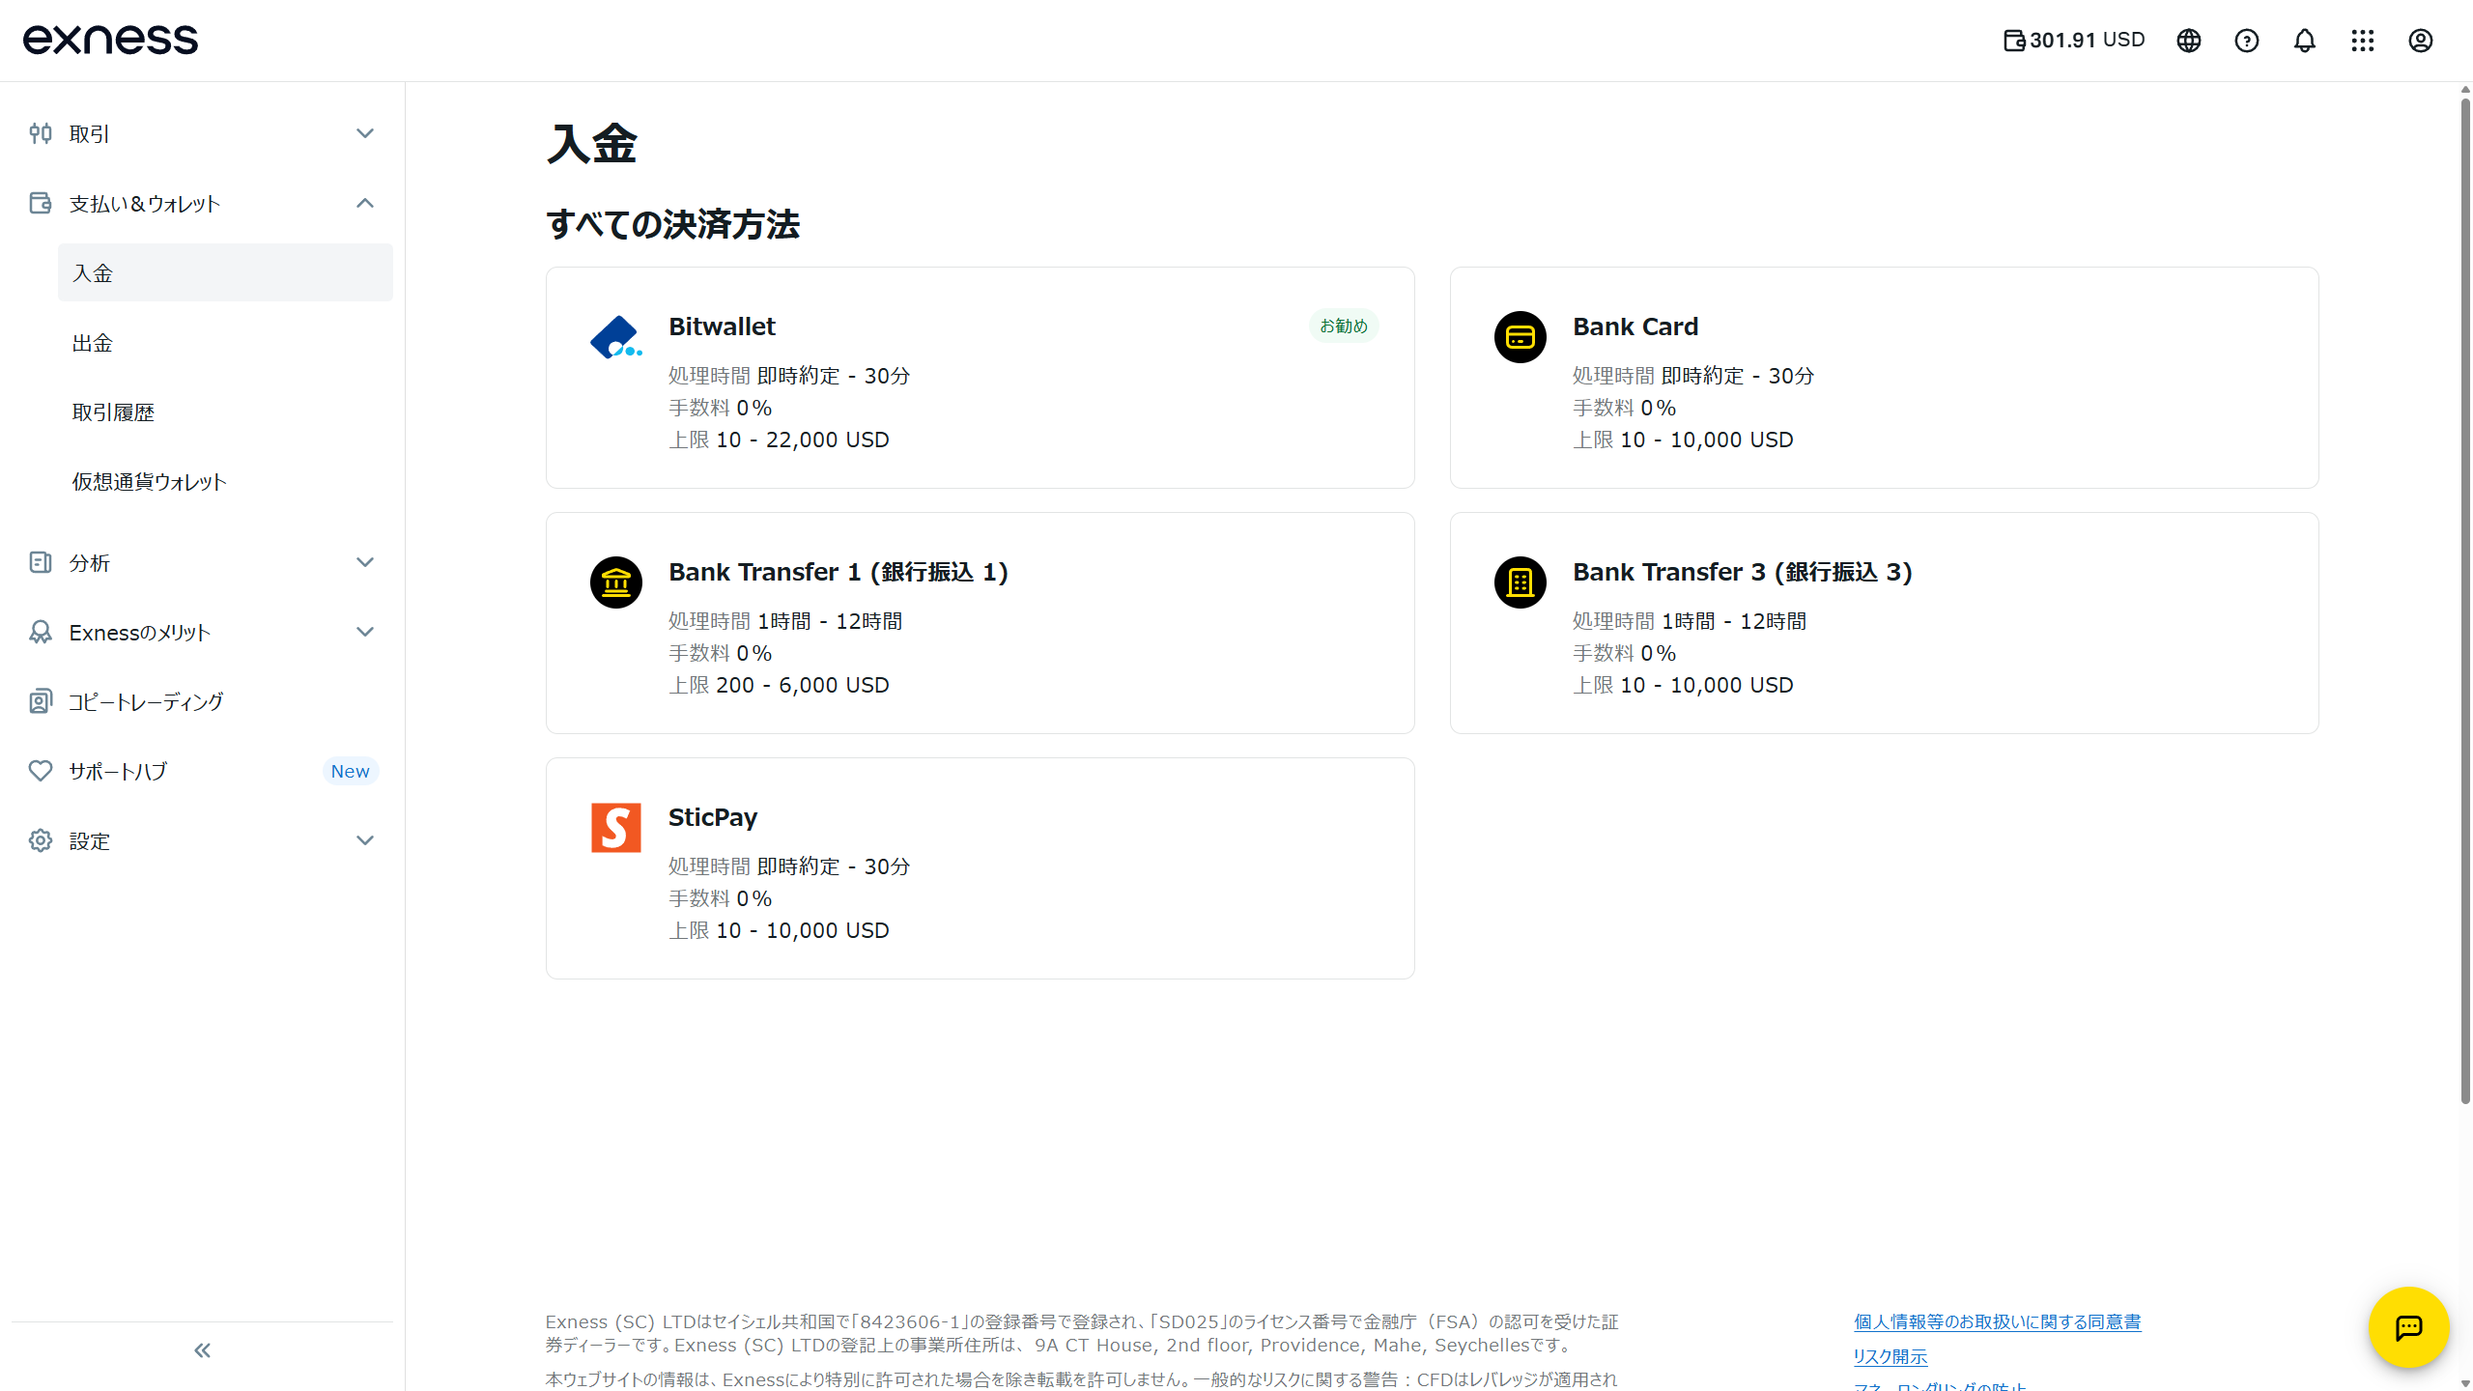
Task: Choose Bank Transfer 1 (銀行振込 1)
Action: tap(981, 623)
